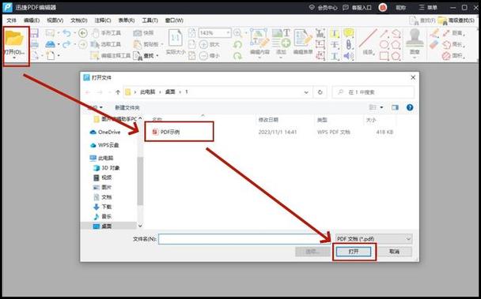This screenshot has width=481, height=299.
Task: Select the 周长 perimeter measuring tool
Action: (x=453, y=44)
